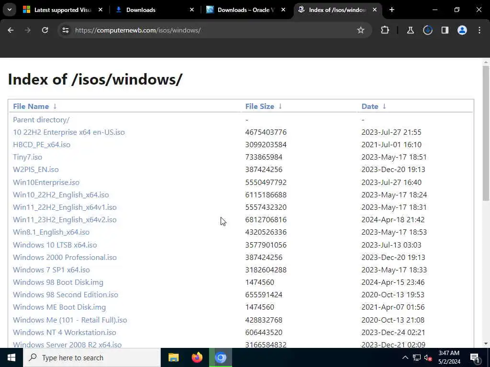Sort by File Size column

260,107
